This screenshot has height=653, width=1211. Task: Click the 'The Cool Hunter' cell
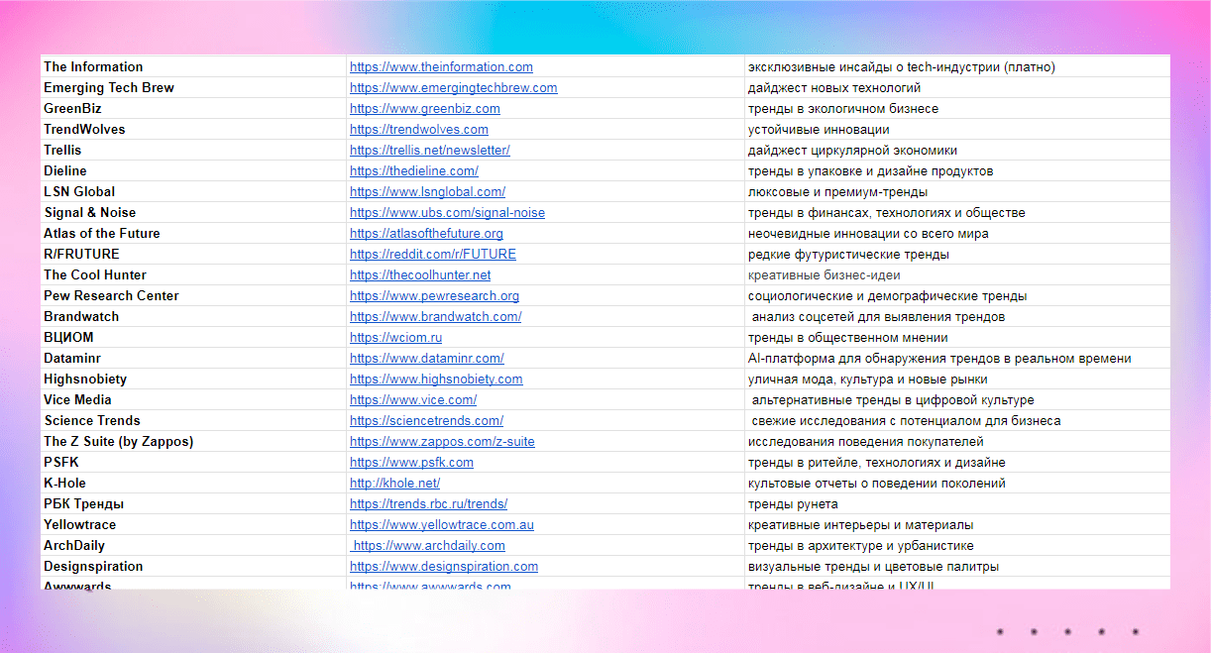point(193,275)
